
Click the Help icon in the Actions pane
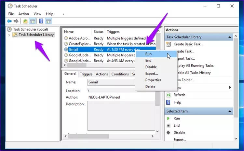(x=168, y=102)
